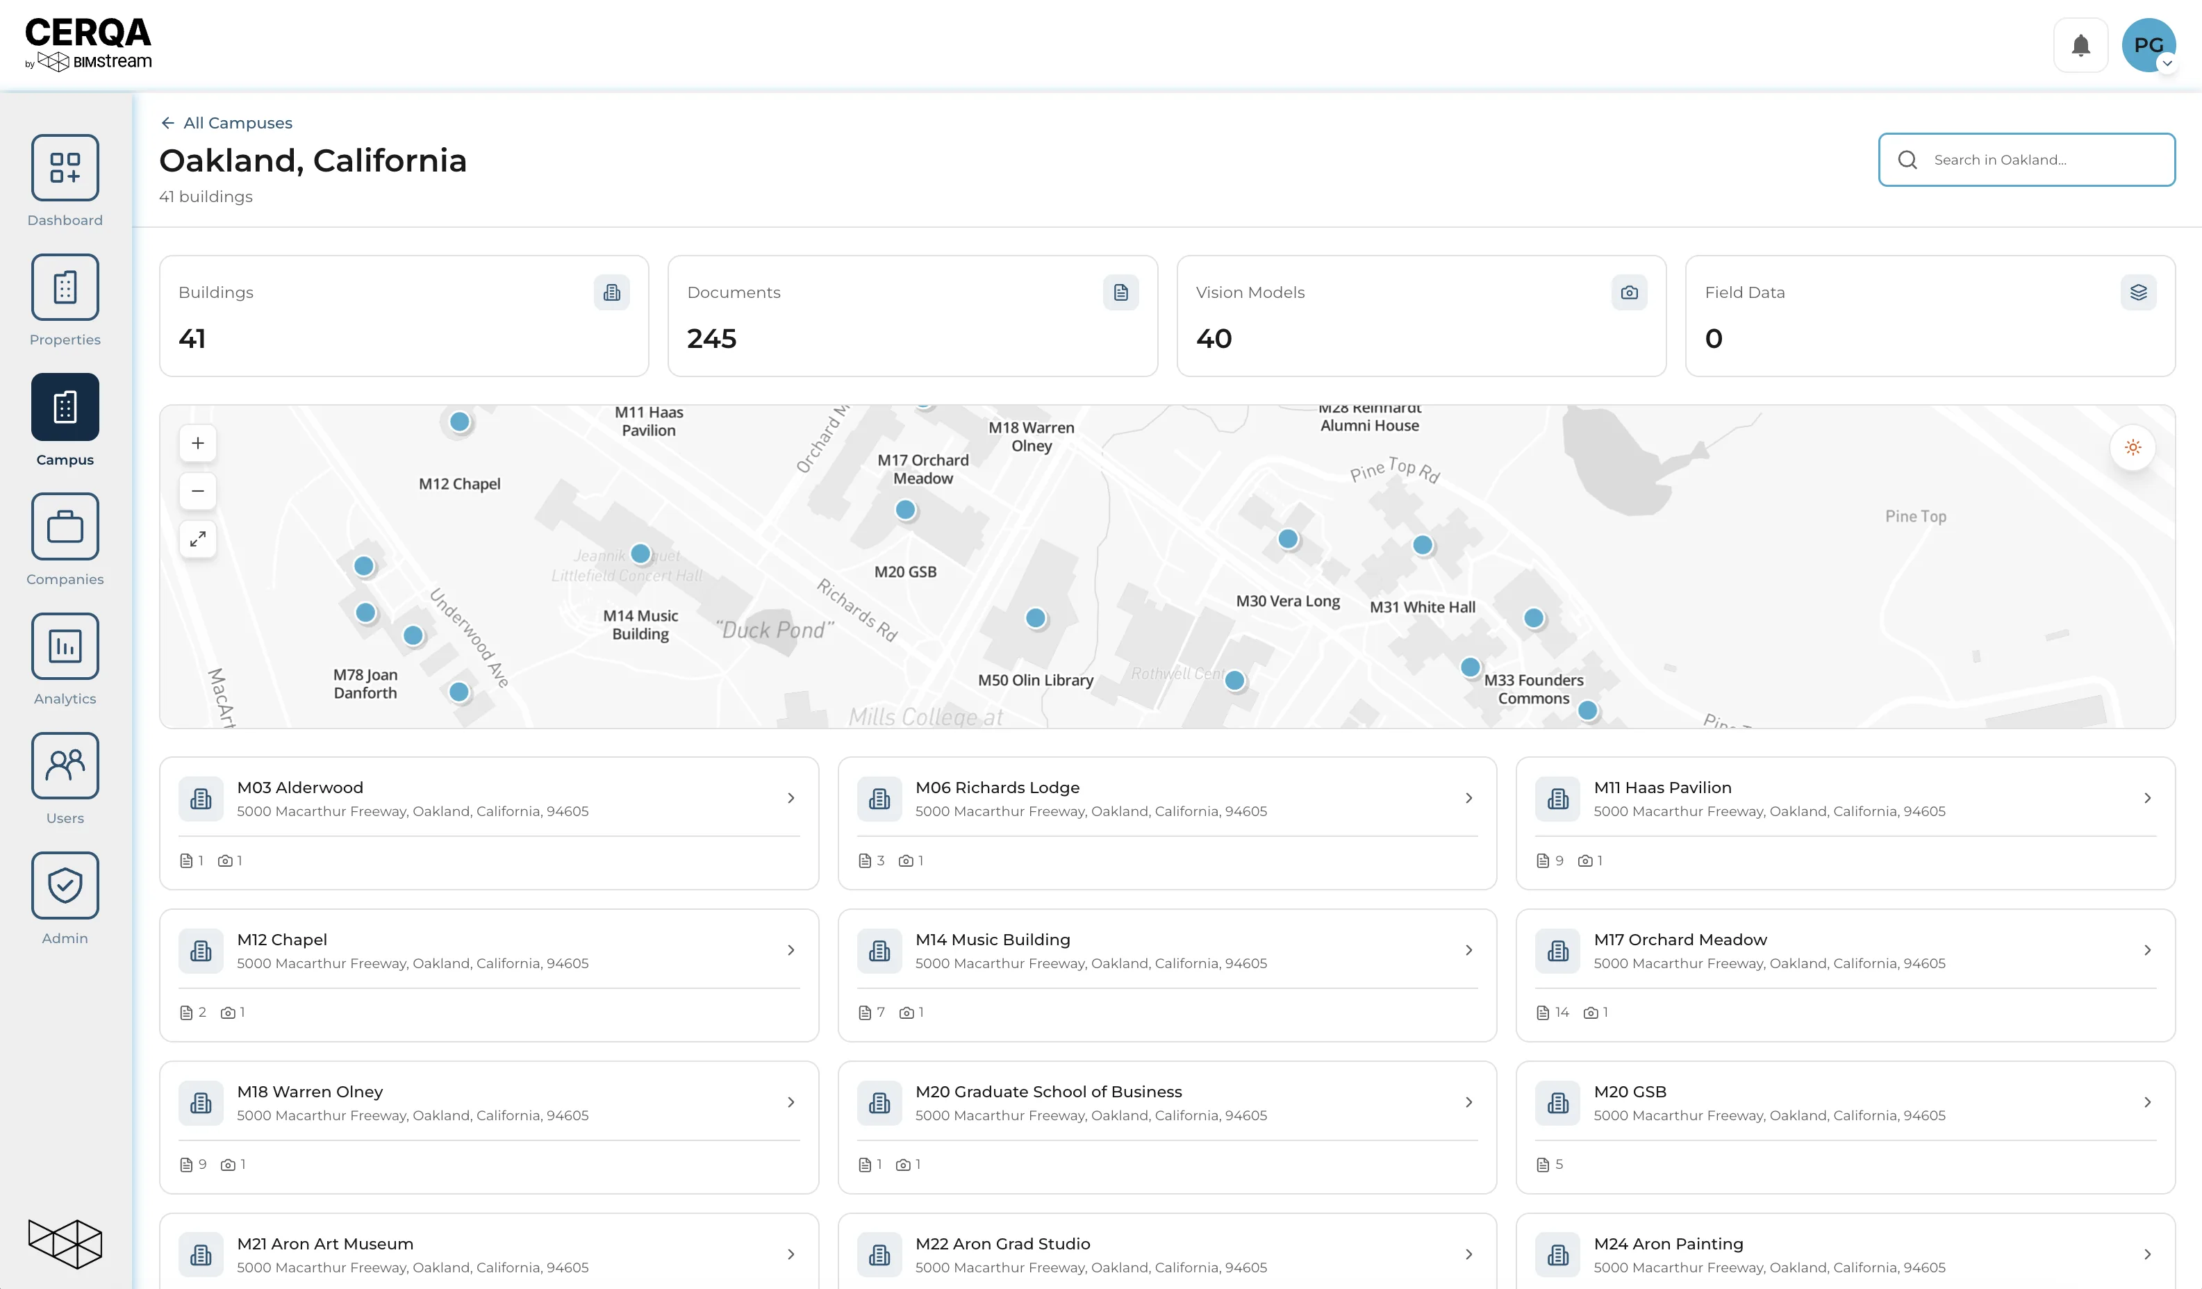Viewport: 2202px width, 1289px height.
Task: Go to Properties in the sidebar
Action: tap(65, 287)
